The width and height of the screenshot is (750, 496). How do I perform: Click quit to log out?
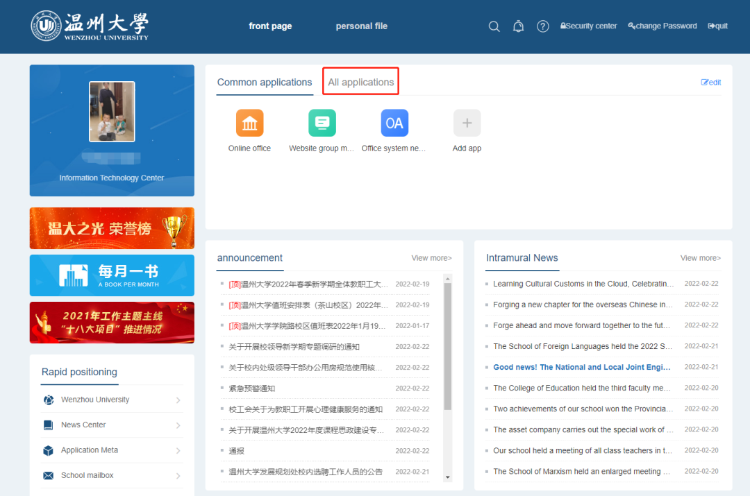(x=718, y=26)
